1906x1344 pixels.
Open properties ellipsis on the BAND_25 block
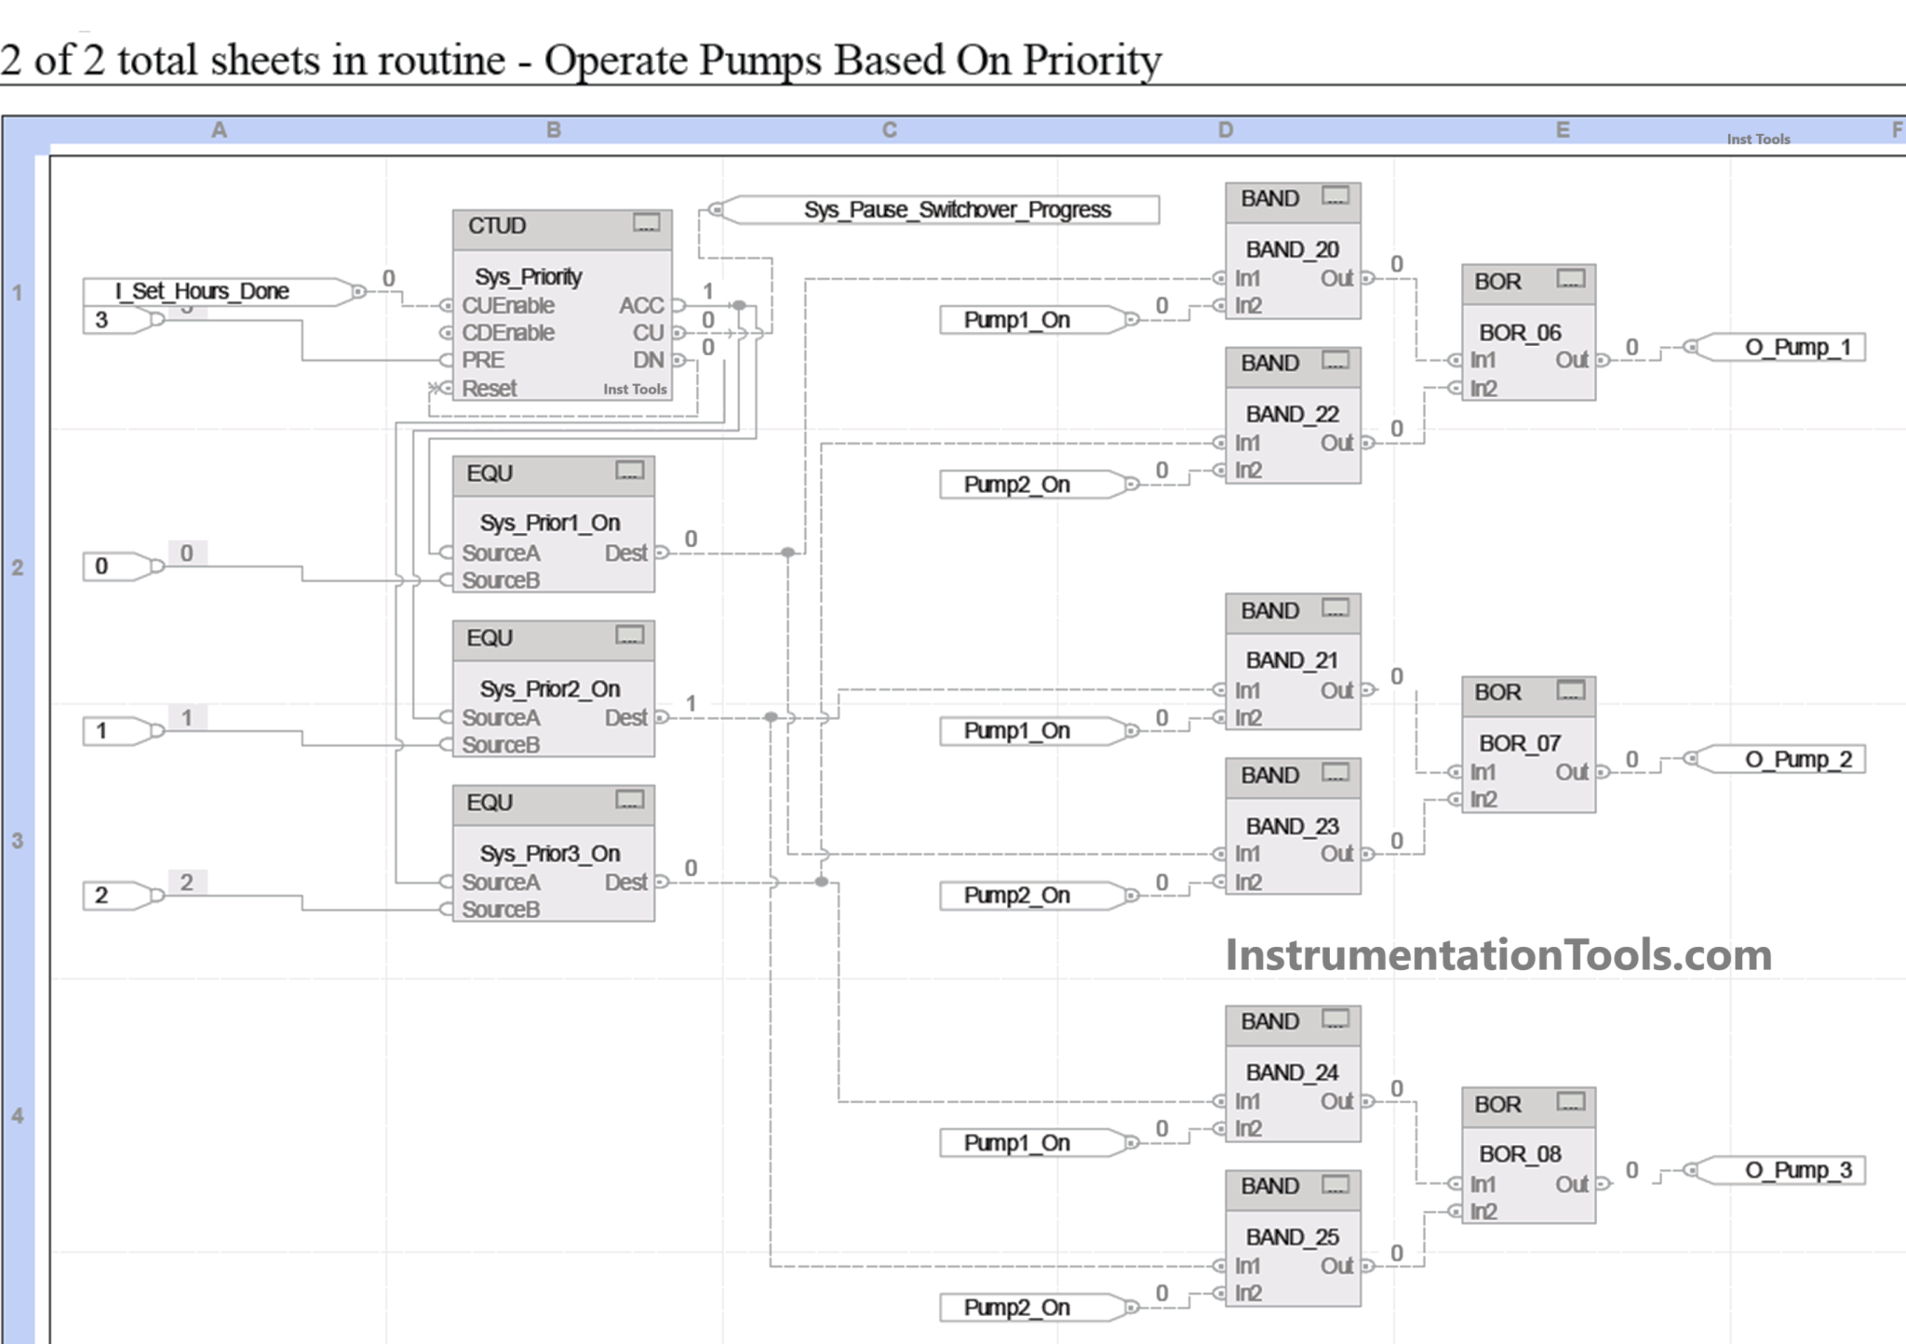pyautogui.click(x=1335, y=1185)
